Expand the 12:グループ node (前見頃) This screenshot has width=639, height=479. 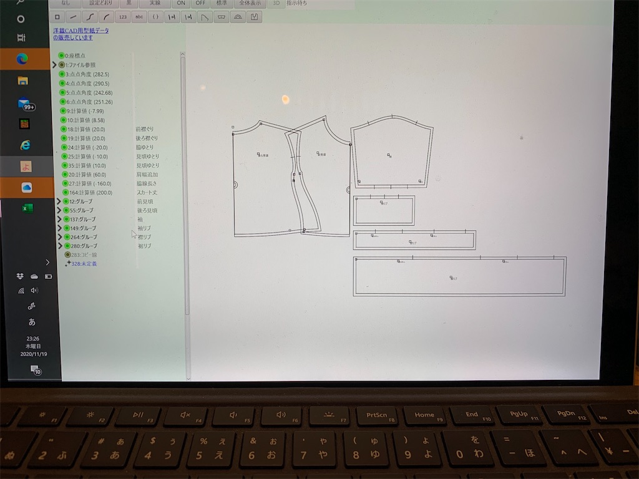coord(59,201)
